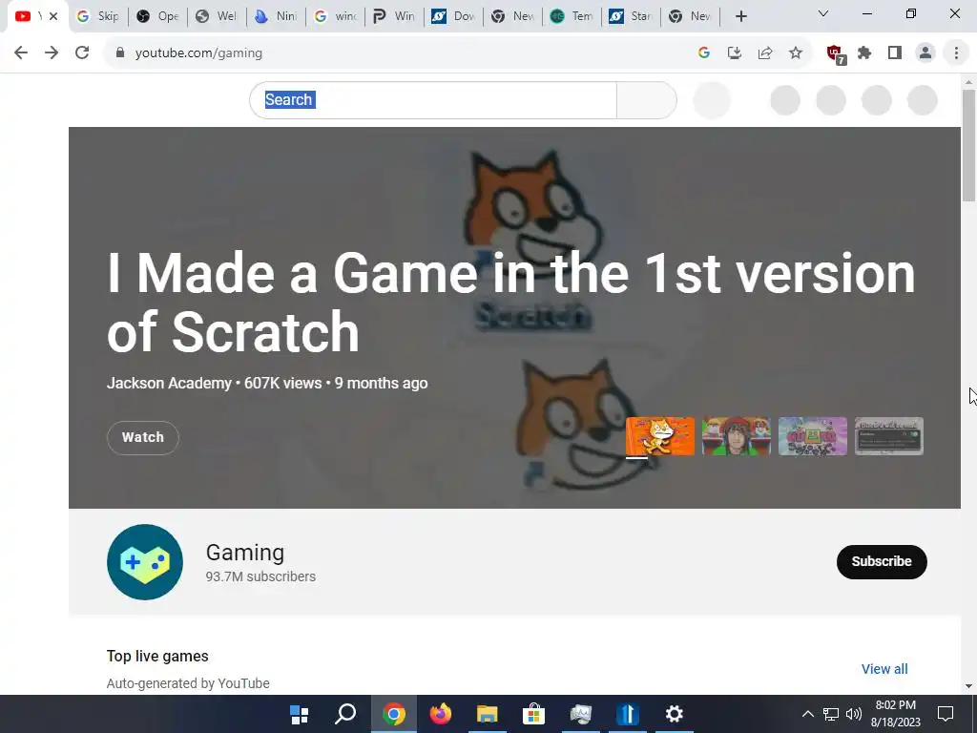The height and width of the screenshot is (733, 977).
Task: Click Chrome icon in the taskbar
Action: pyautogui.click(x=394, y=714)
